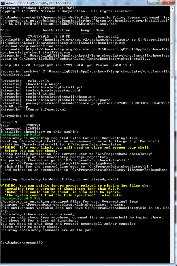Click 'Chocolatey (choco.exe) is now ready.' line

click(x=38, y=214)
